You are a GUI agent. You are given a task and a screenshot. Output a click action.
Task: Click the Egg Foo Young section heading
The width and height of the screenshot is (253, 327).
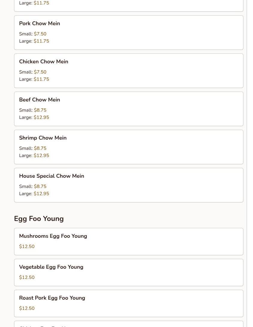39,219
